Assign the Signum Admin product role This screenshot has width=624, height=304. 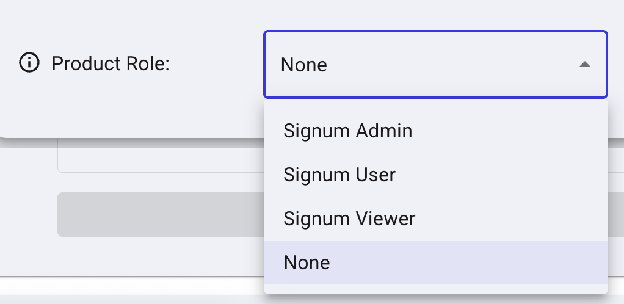click(348, 131)
